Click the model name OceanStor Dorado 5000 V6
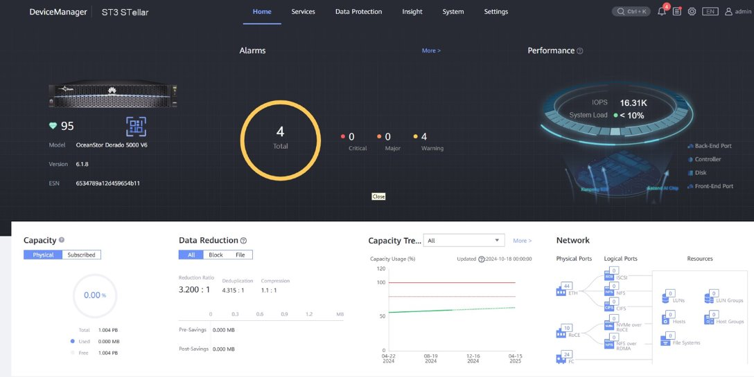 [x=112, y=145]
